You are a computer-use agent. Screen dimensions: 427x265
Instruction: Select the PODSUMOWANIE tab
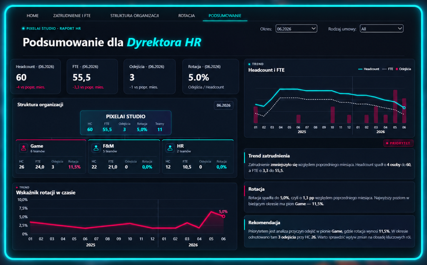225,16
